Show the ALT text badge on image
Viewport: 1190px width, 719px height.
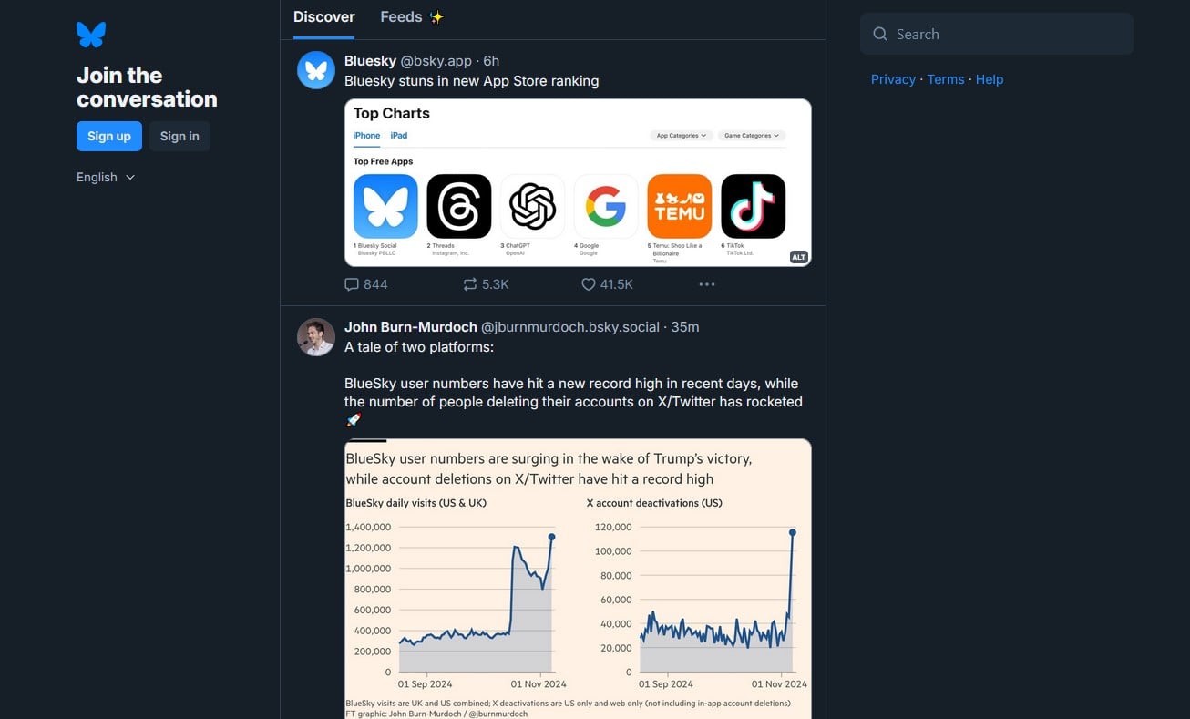click(x=798, y=257)
